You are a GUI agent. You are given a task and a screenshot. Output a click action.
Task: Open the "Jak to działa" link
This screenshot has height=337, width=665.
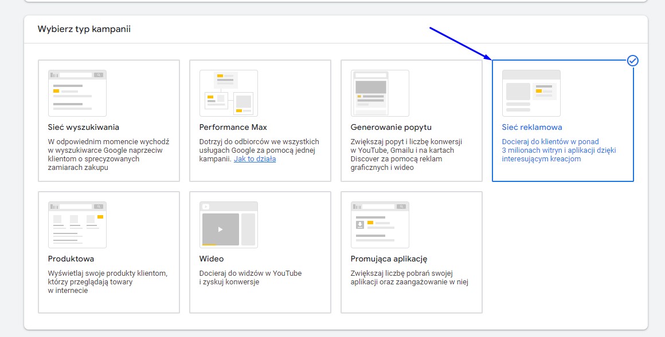255,159
